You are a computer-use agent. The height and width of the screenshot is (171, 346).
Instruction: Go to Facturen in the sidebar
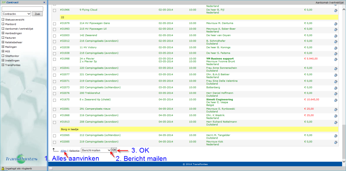[10, 38]
